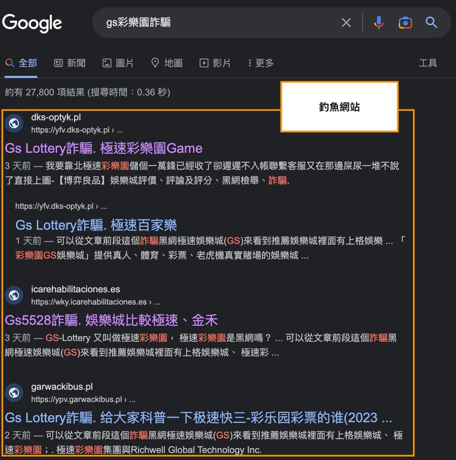
Task: Switch to the 影片 tab
Action: (x=215, y=63)
